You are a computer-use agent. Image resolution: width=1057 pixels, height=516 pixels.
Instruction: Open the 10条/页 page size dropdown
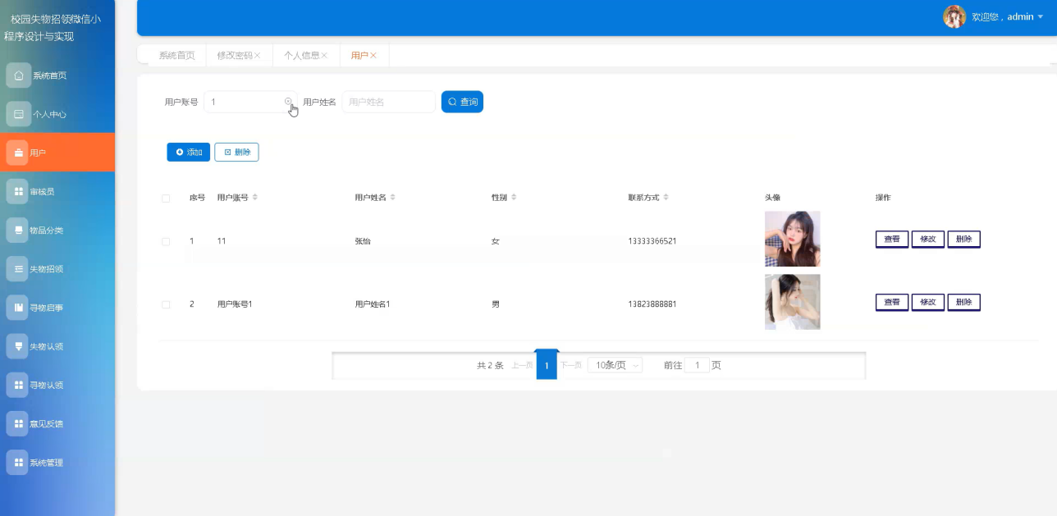[x=615, y=365]
